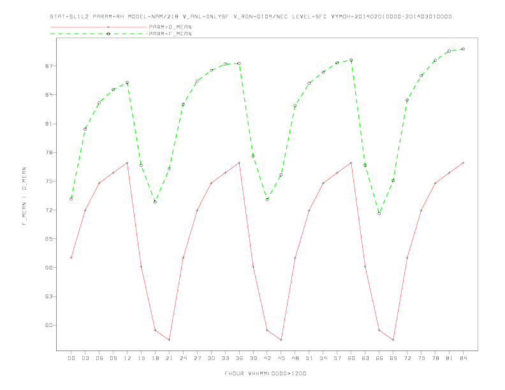Image resolution: width=505 pixels, height=390 pixels.
Task: Click the chart title text starting STAT=SL1L2
Action: [x=251, y=17]
